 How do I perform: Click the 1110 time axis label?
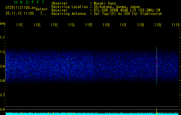point(175,26)
